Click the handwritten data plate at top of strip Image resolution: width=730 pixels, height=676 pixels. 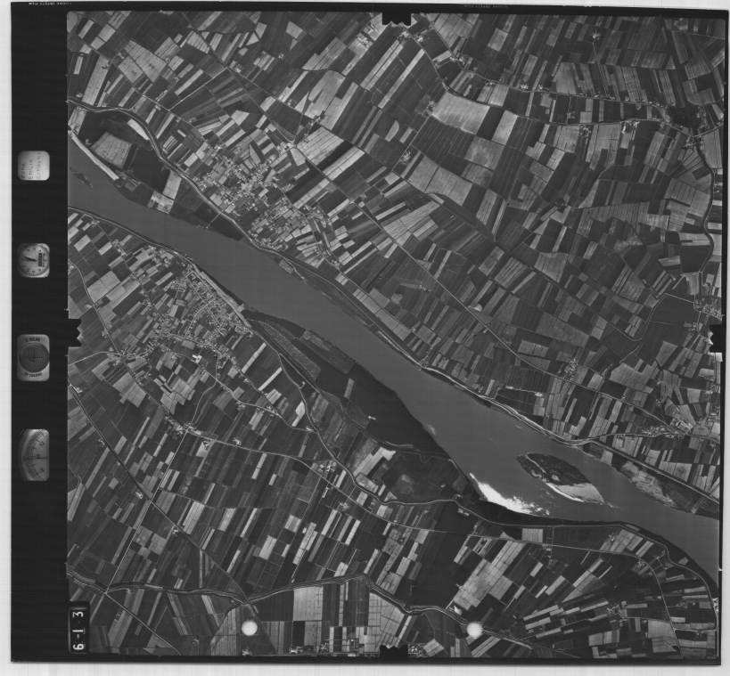34,166
